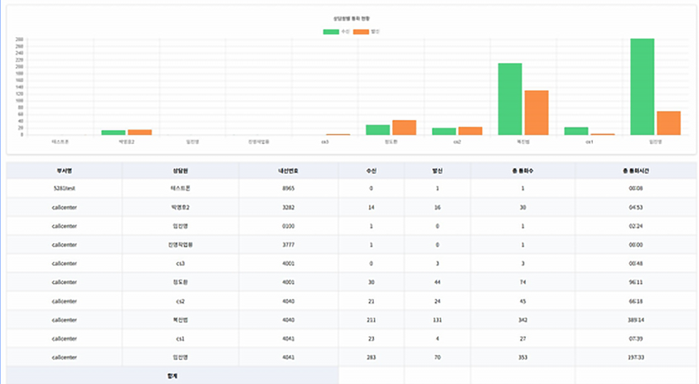
Task: Select total call time 96:11
Action: (x=636, y=282)
